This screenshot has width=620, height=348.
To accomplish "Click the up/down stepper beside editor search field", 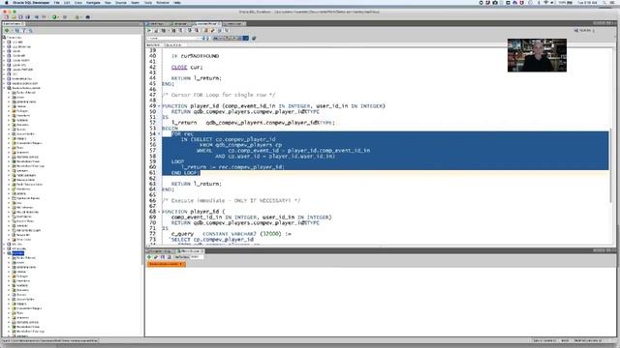I will click(205, 39).
